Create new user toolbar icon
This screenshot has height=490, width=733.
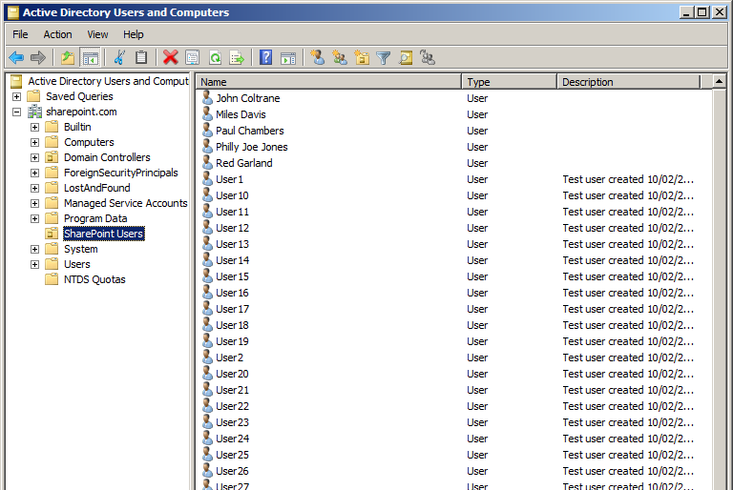click(318, 57)
